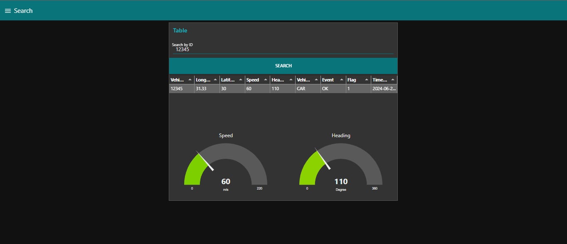The width and height of the screenshot is (567, 244).
Task: Click the Search title in top bar
Action: 23,11
